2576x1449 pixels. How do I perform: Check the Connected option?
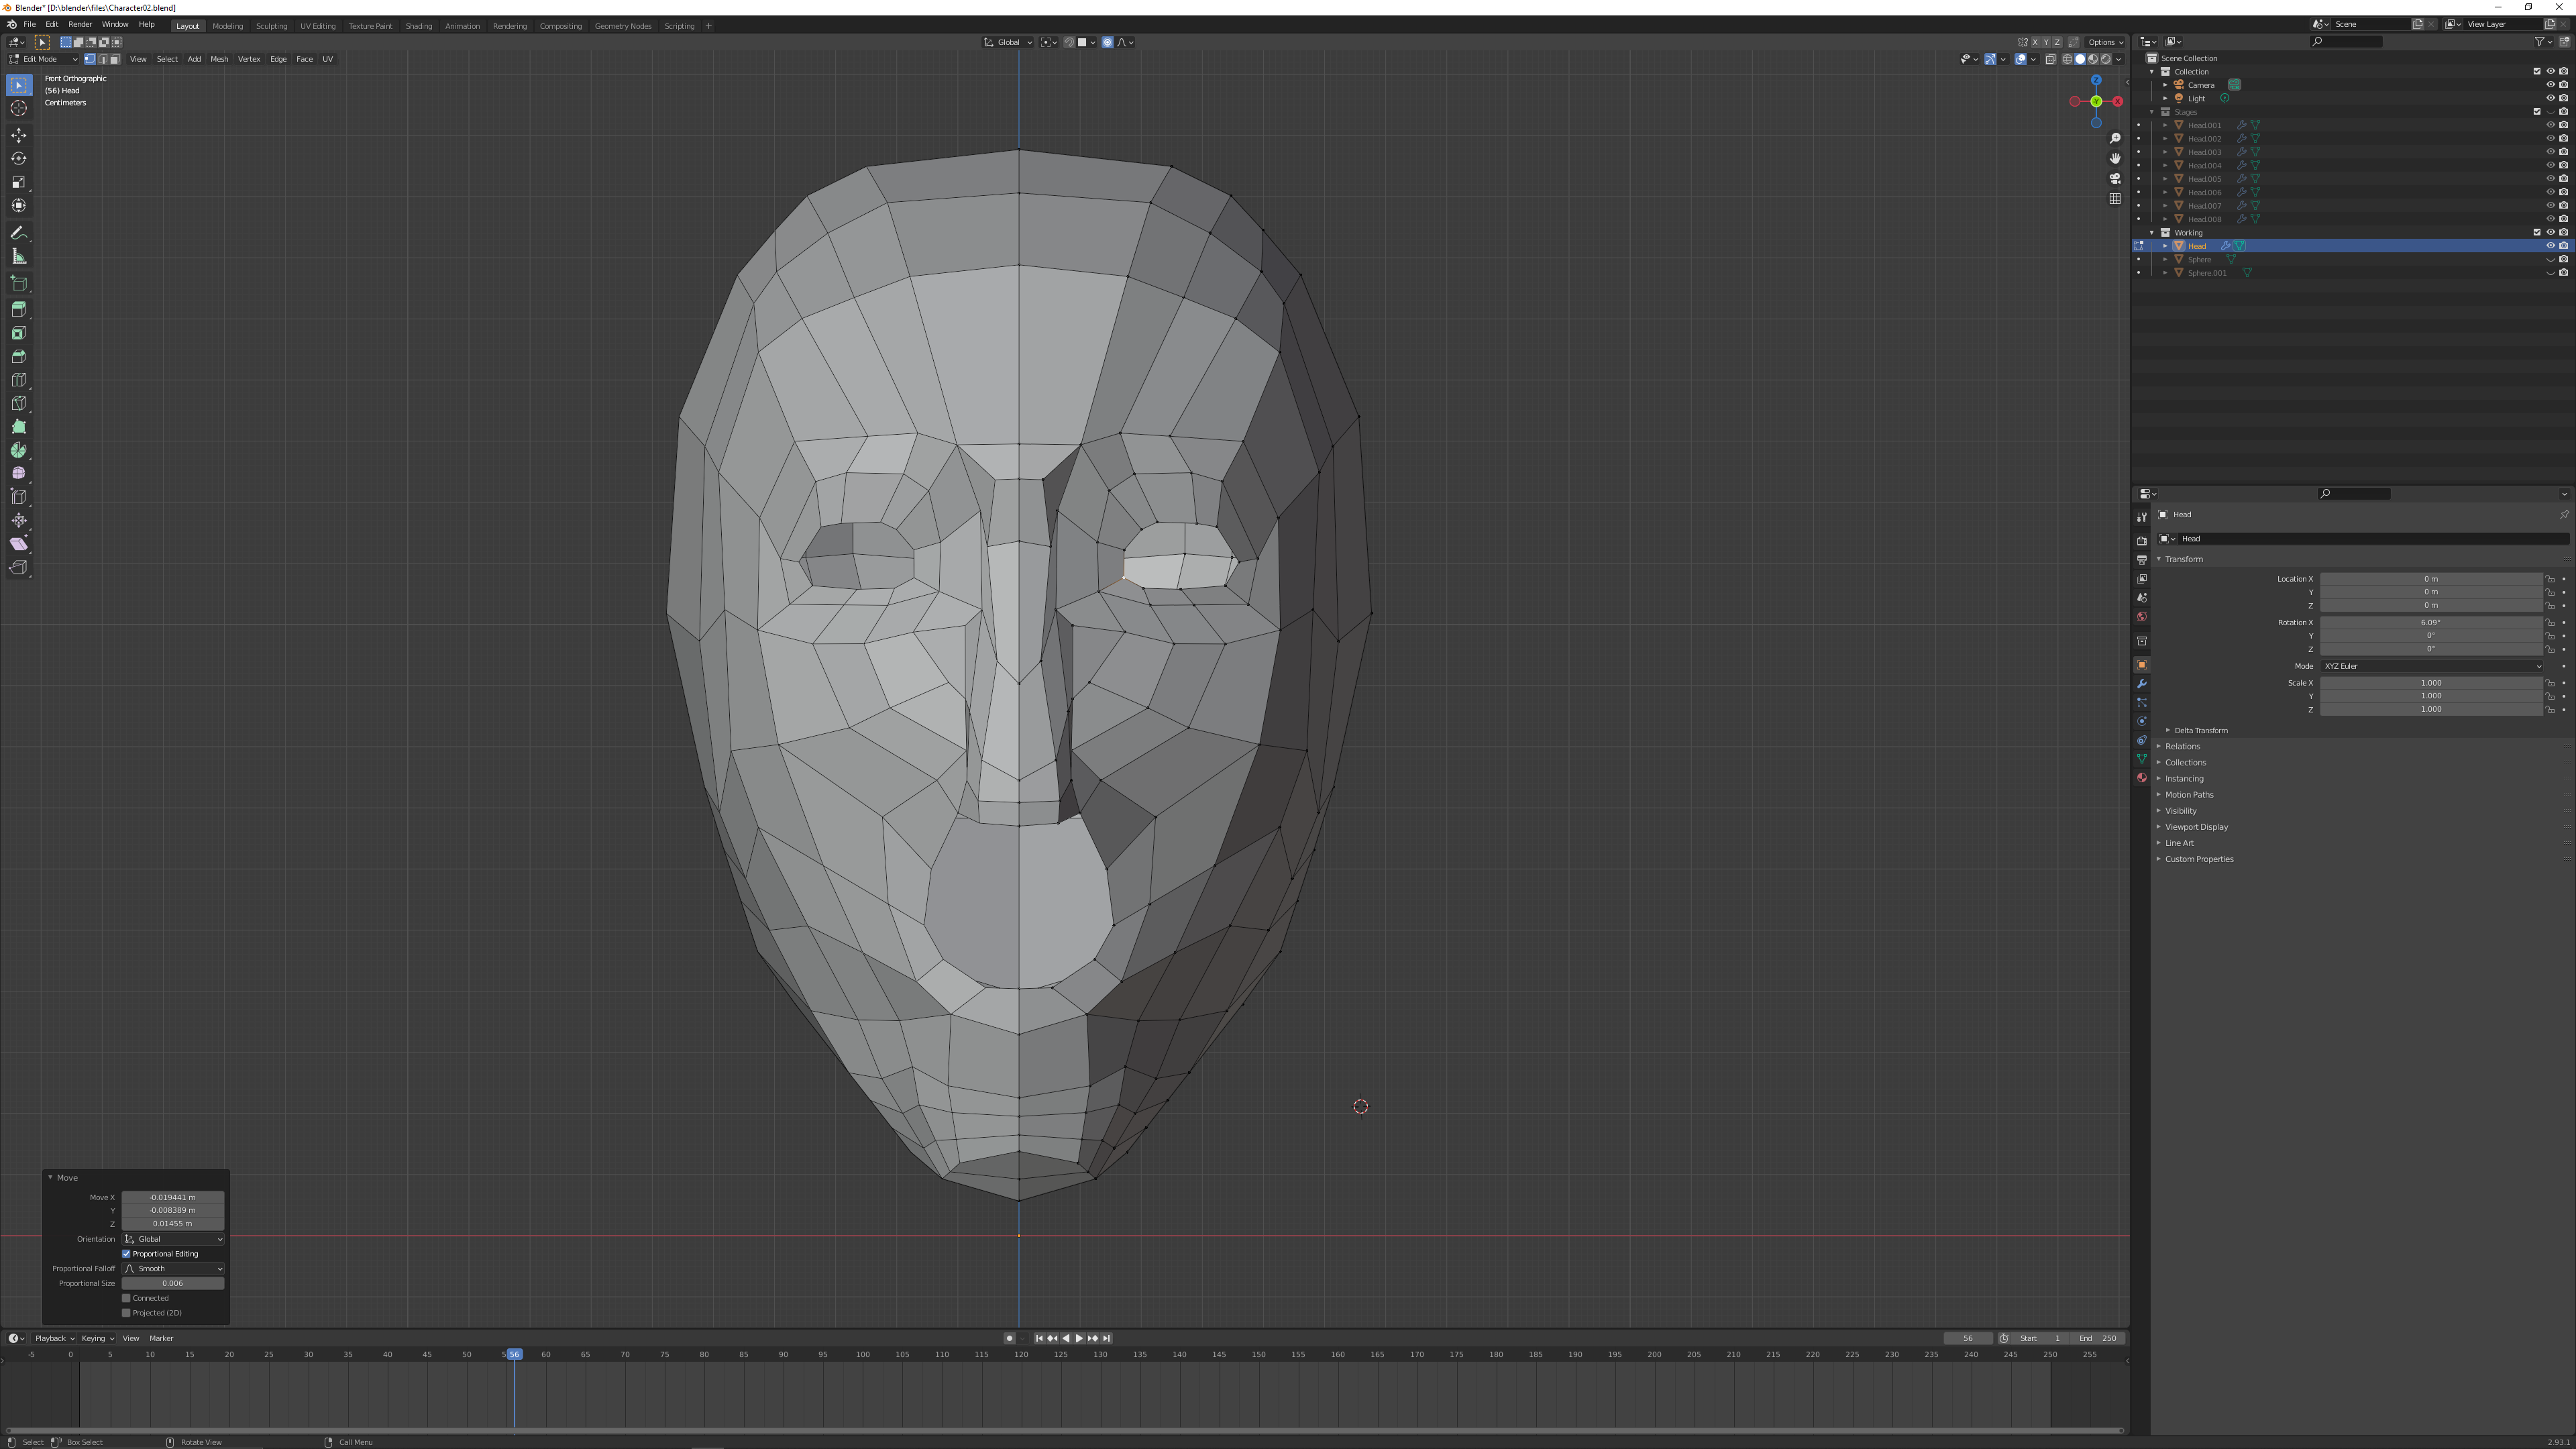pyautogui.click(x=127, y=1298)
